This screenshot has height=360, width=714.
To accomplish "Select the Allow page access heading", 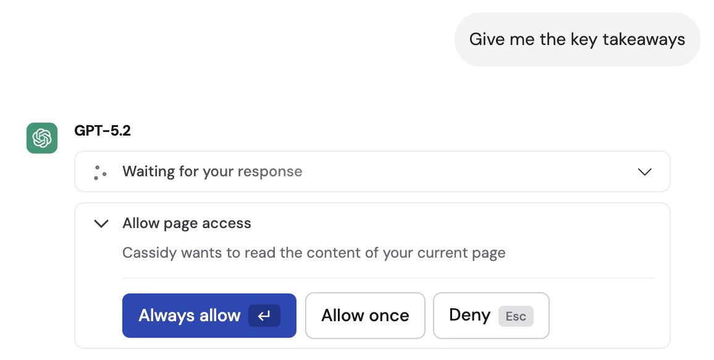I will (x=187, y=223).
